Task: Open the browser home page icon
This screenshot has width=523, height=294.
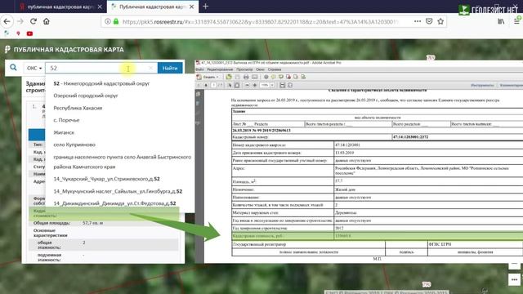Action: click(x=47, y=22)
